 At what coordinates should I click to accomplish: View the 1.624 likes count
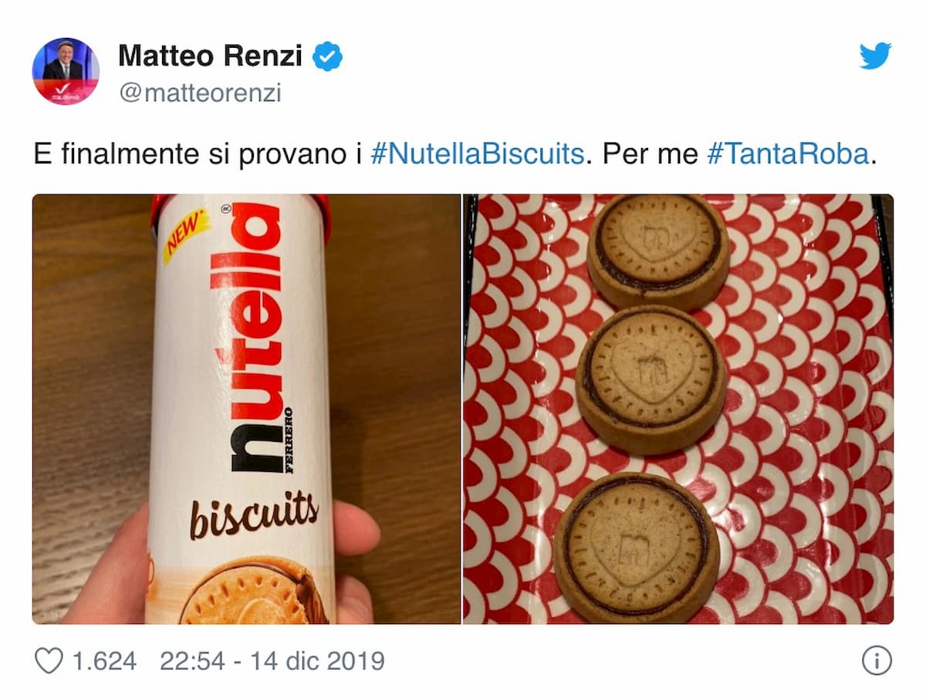click(104, 661)
